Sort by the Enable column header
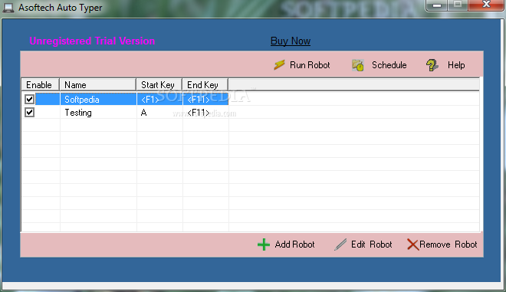506x292 pixels. click(41, 85)
